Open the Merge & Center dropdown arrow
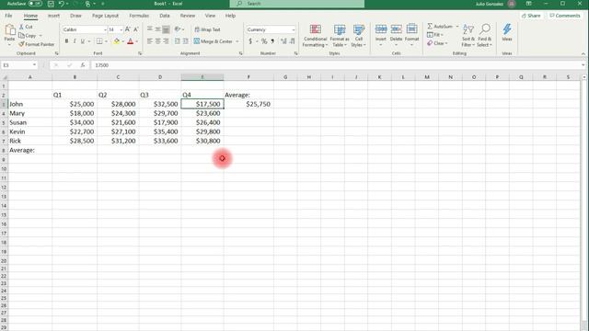The image size is (589, 331). coord(237,41)
